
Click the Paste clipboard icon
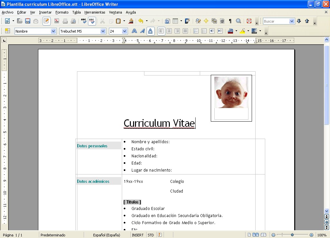click(118, 21)
